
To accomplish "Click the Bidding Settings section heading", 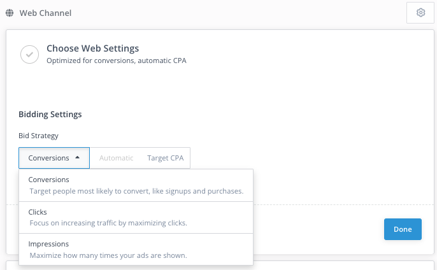I will (x=50, y=115).
